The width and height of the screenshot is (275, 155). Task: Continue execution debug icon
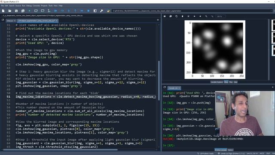pos(82,11)
